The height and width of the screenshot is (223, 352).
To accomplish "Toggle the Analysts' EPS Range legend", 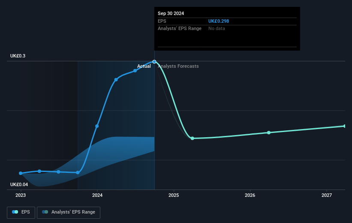I will 69,212.
